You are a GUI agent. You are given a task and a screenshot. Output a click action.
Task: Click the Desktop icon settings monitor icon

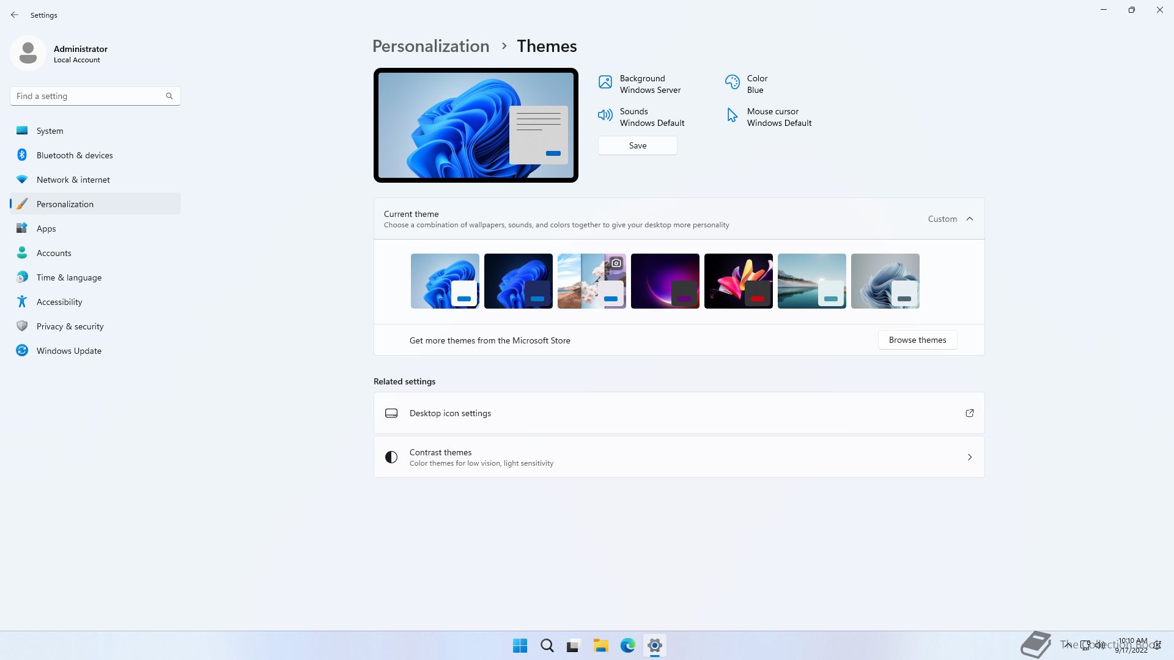391,413
